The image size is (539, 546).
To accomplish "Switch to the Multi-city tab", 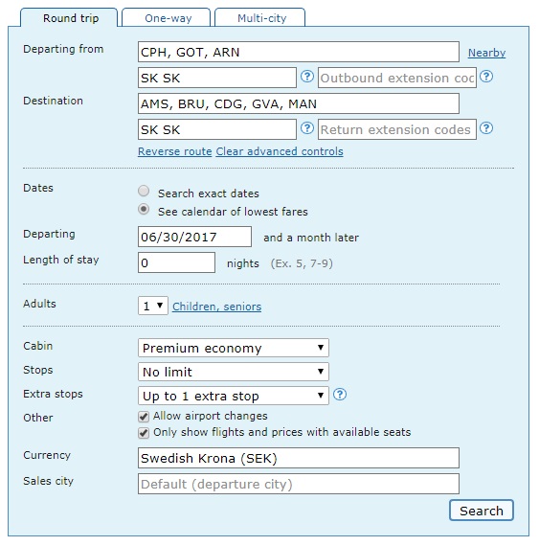I will pyautogui.click(x=260, y=17).
